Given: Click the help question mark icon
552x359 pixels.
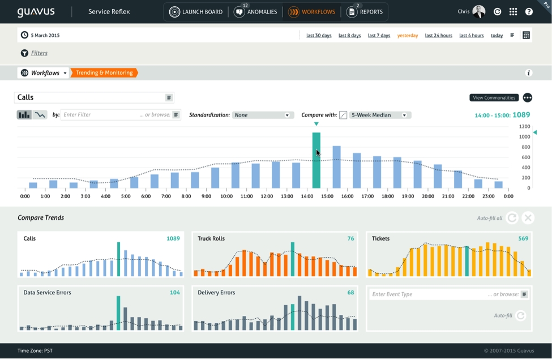Looking at the screenshot, I should point(529,11).
